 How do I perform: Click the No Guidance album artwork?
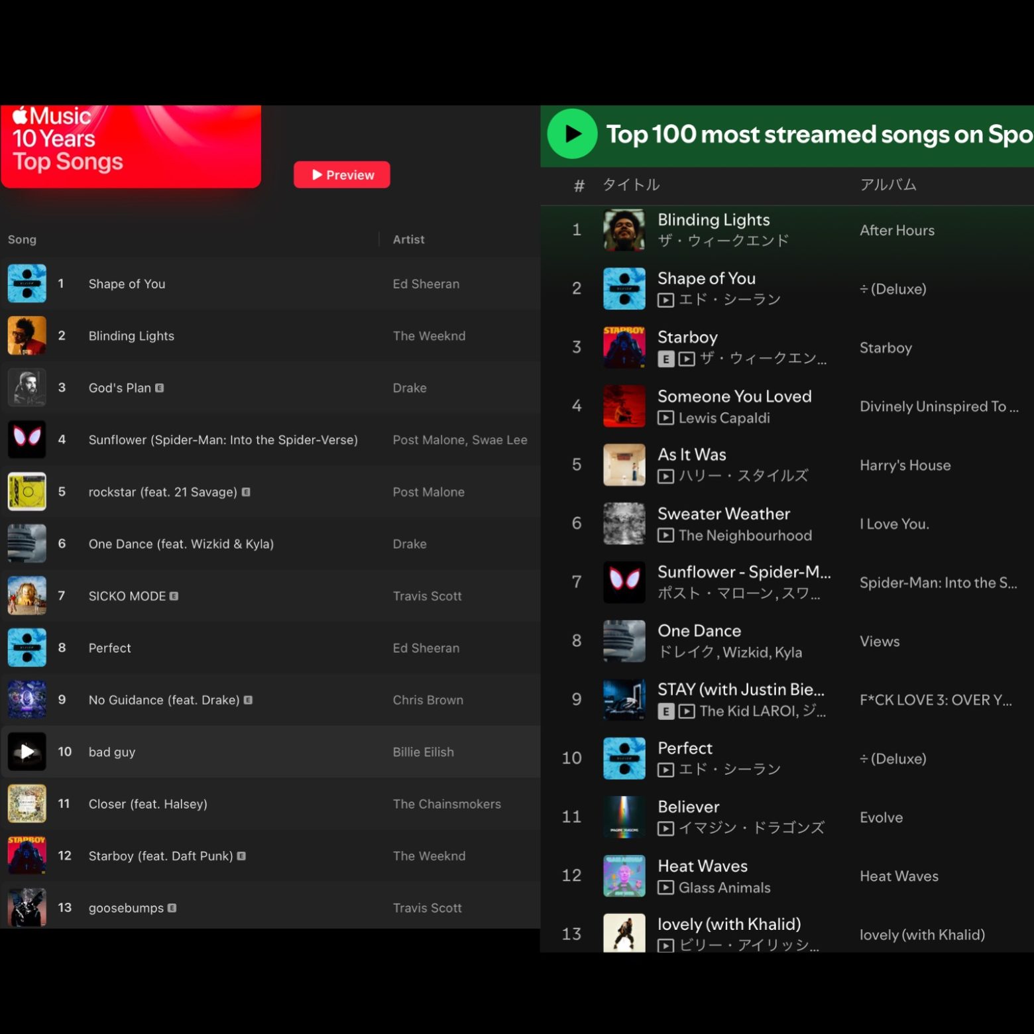27,700
